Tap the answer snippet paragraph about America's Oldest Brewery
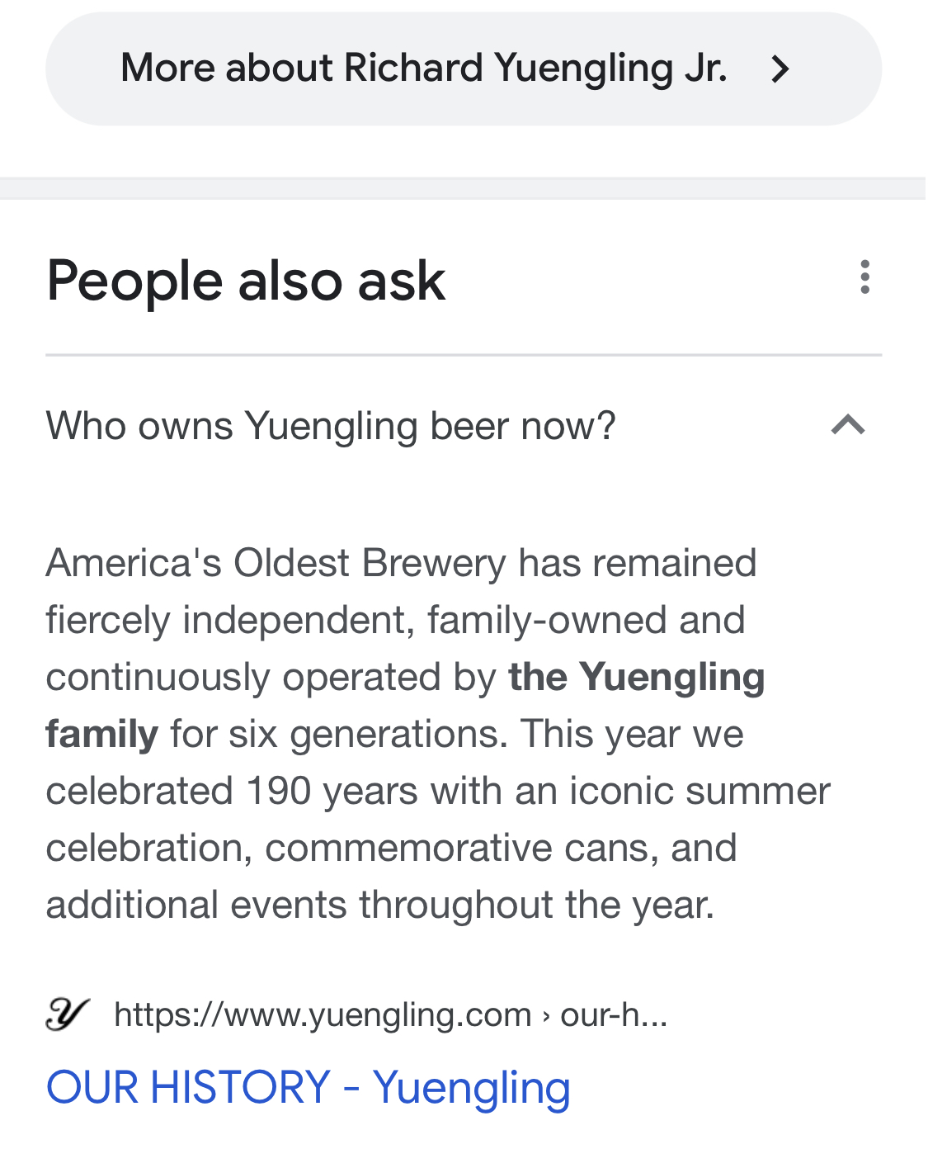The height and width of the screenshot is (1149, 928). pyautogui.click(x=438, y=734)
